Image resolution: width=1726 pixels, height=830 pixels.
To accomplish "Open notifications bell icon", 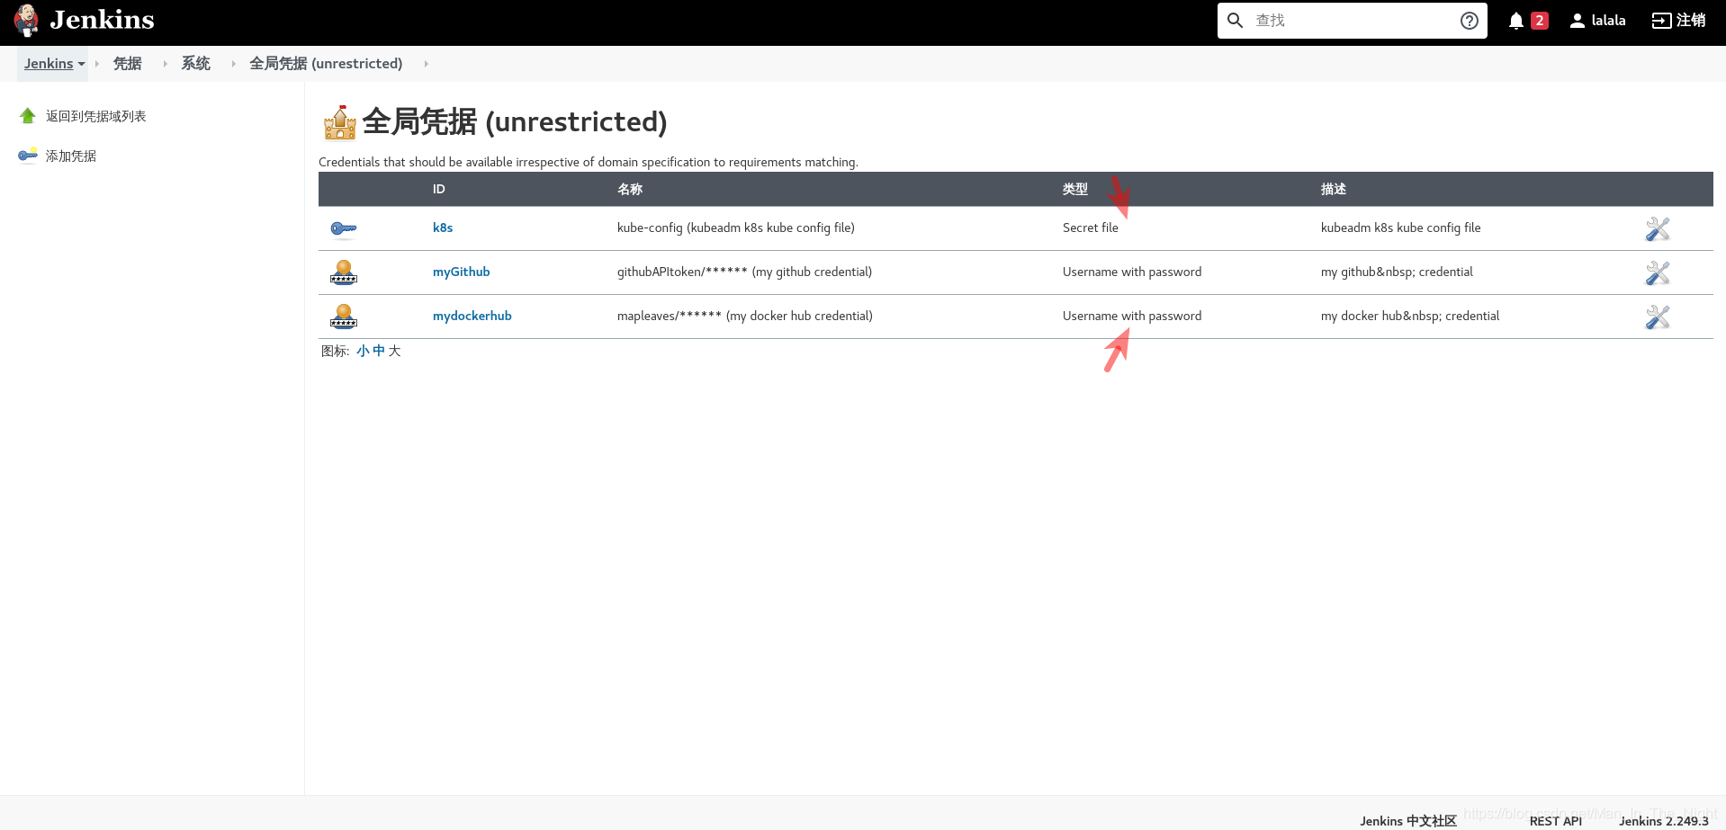I will click(x=1516, y=20).
